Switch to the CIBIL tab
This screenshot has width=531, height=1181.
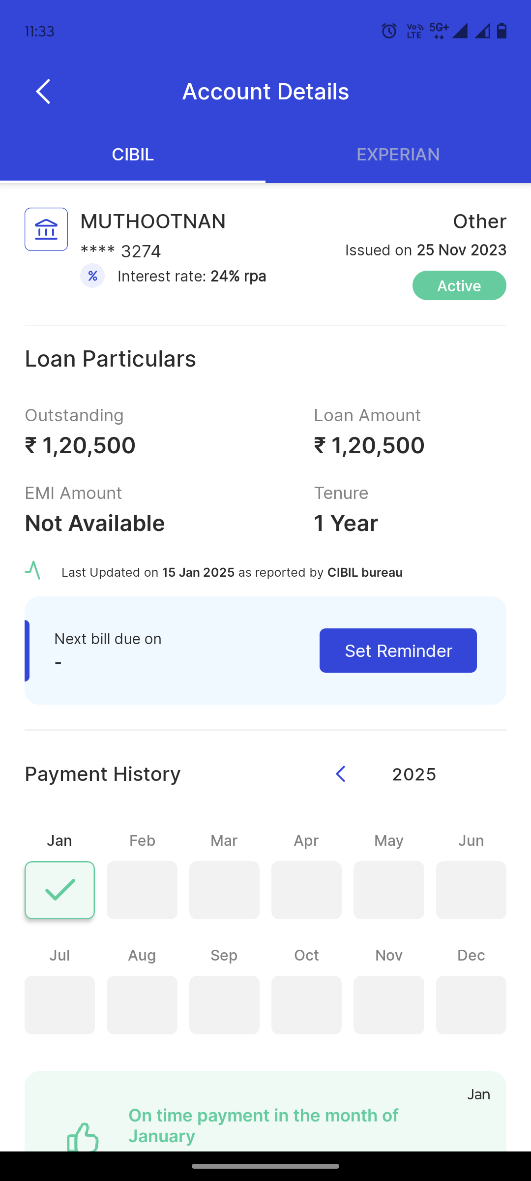pyautogui.click(x=133, y=155)
